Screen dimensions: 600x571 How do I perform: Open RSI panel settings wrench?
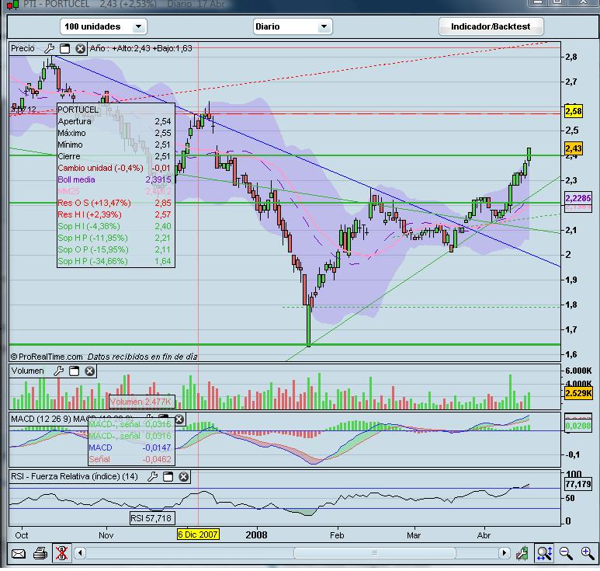click(152, 477)
